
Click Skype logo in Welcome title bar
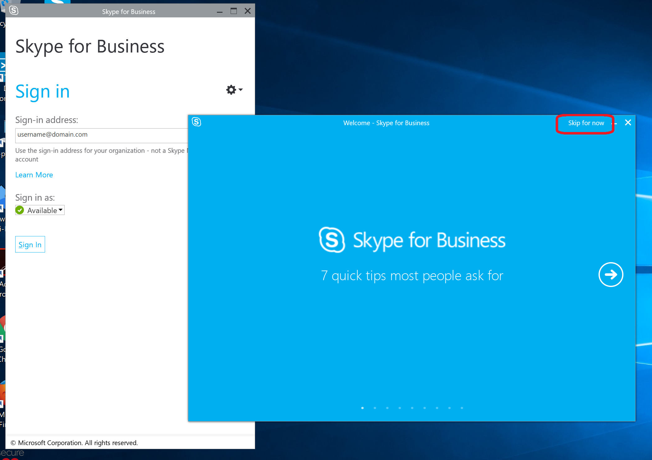coord(196,122)
